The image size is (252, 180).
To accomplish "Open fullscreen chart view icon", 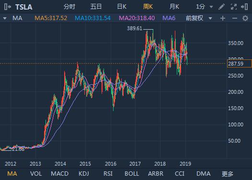I will pos(233,7).
